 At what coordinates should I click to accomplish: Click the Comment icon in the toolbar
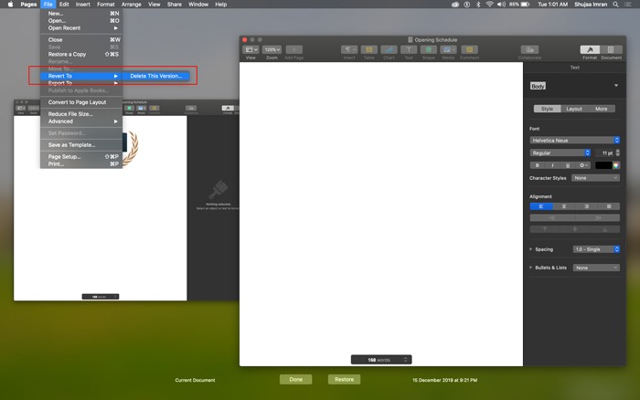tap(469, 49)
